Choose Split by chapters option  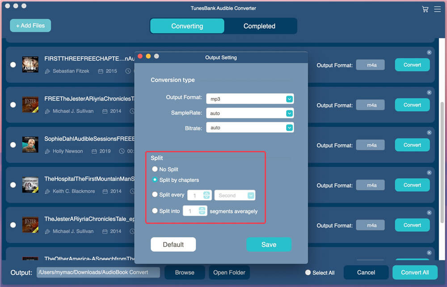coord(155,180)
